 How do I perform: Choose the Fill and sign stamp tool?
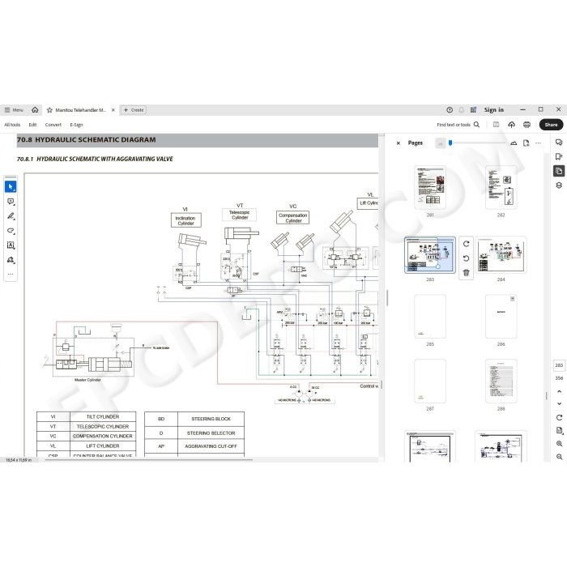11,260
